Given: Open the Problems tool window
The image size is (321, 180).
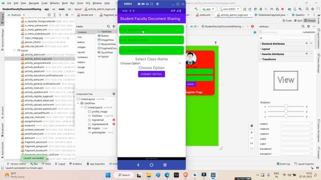Looking at the screenshot, I should click(x=76, y=163).
